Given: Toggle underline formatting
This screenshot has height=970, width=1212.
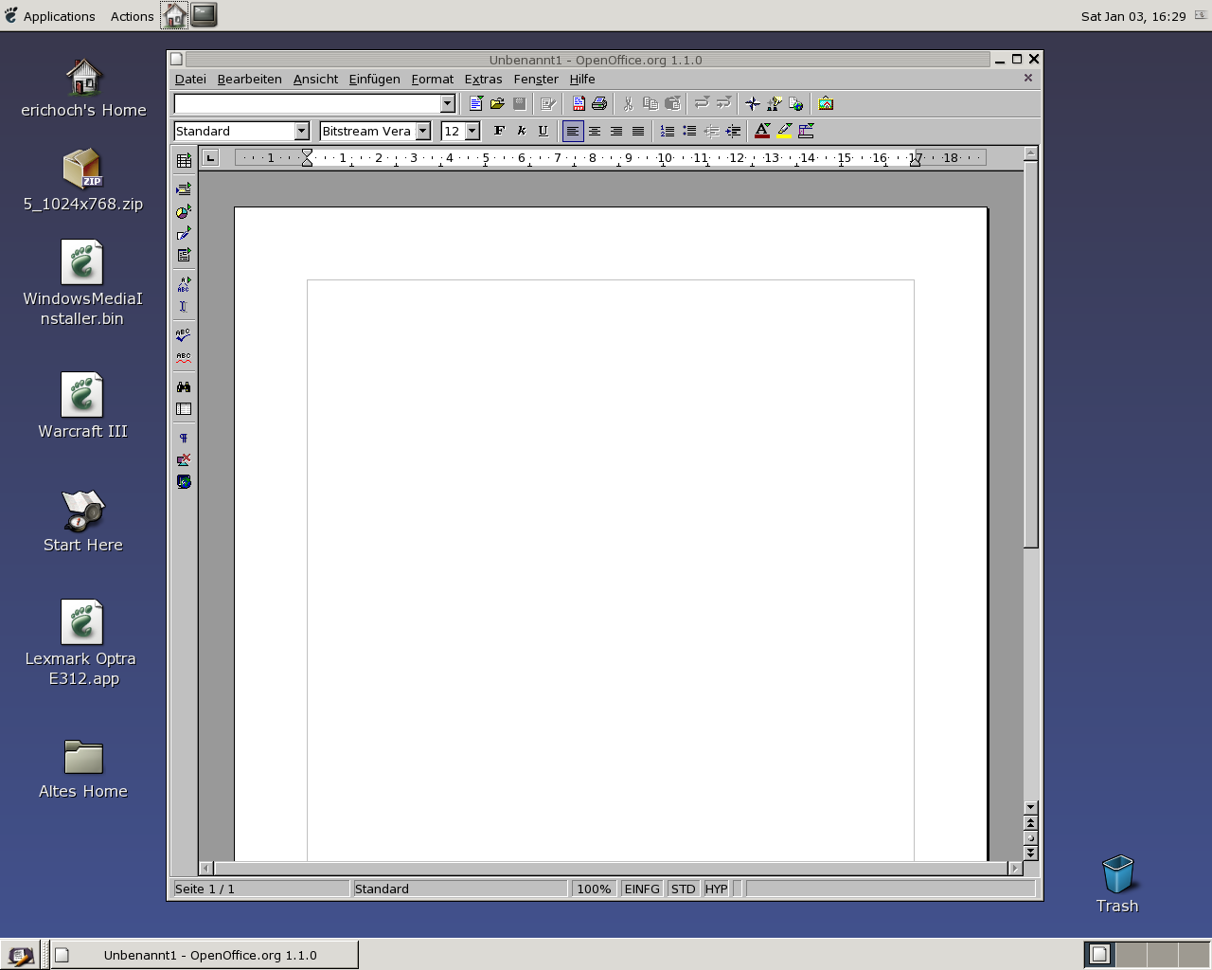Looking at the screenshot, I should 543,132.
